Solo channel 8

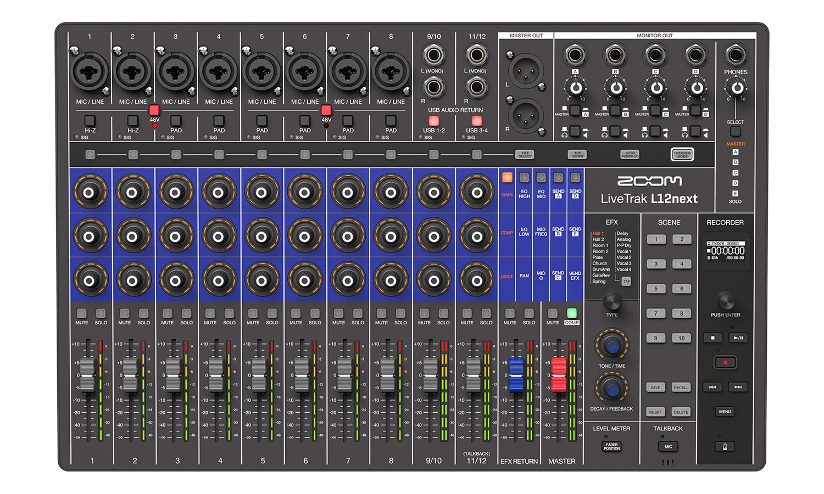point(400,313)
